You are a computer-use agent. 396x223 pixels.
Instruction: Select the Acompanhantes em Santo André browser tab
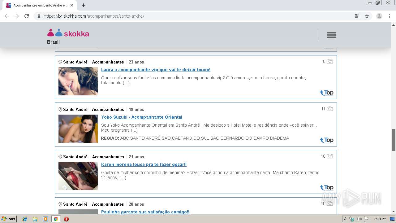point(40,5)
